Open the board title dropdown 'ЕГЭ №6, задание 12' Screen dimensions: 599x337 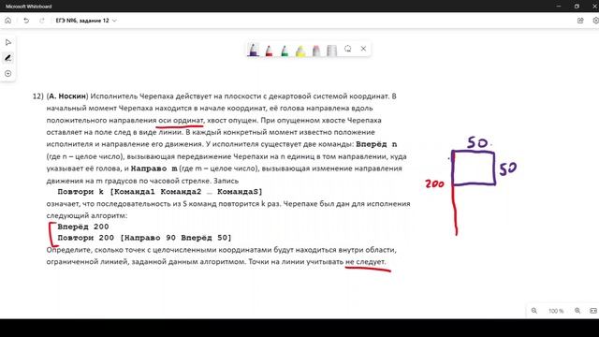pos(86,21)
